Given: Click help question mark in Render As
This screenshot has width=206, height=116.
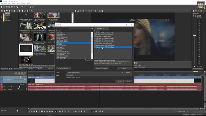Looking at the screenshot, I should [126, 25].
